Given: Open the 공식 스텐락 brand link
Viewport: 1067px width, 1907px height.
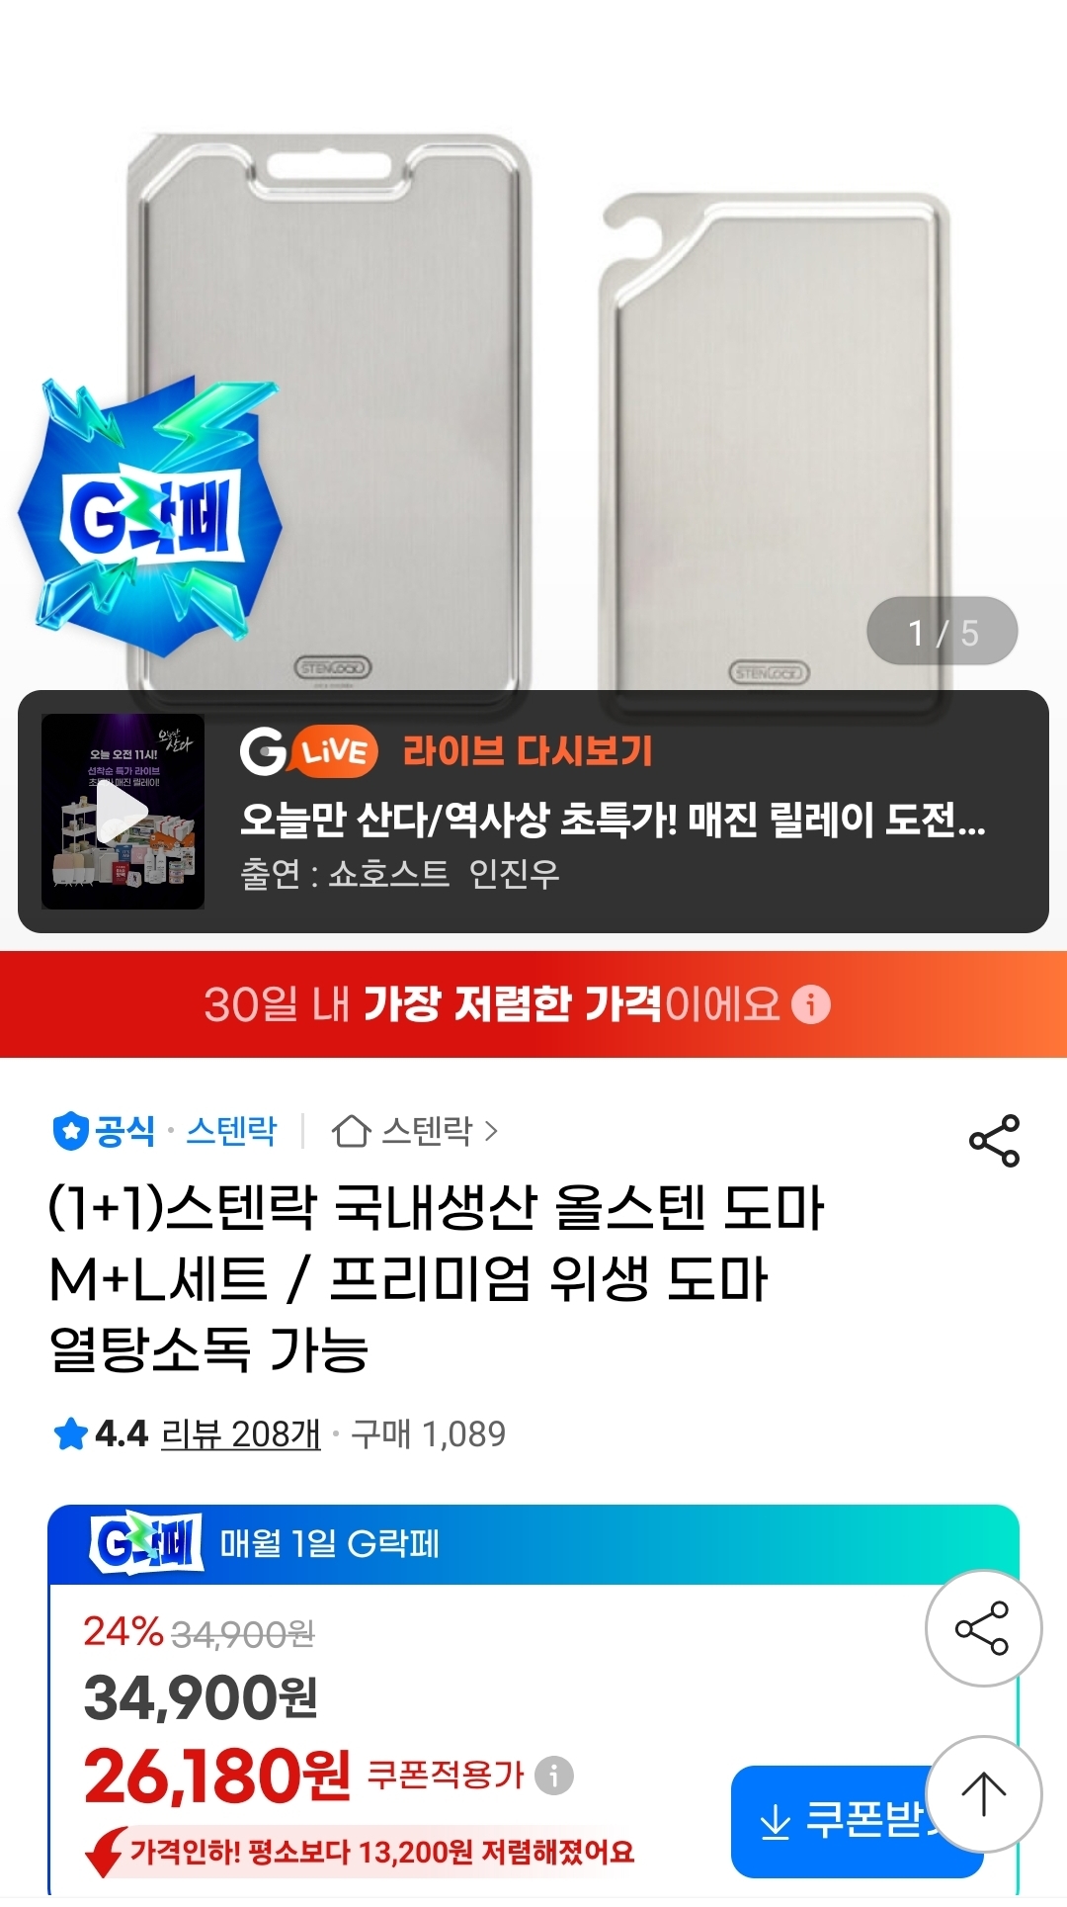Looking at the screenshot, I should click(x=165, y=1131).
